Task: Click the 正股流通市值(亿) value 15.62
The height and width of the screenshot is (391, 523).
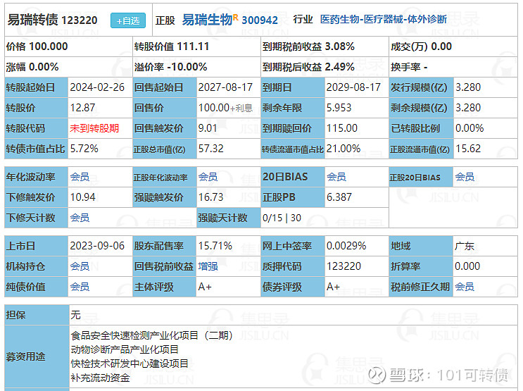Action: click(x=468, y=149)
